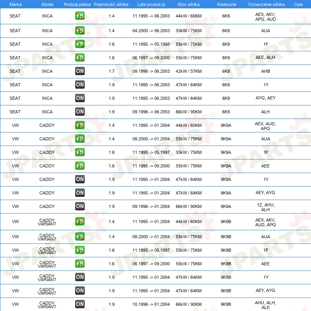Click the Nadwozie column header
Viewport: 311px width, 311px height.
(x=227, y=4)
